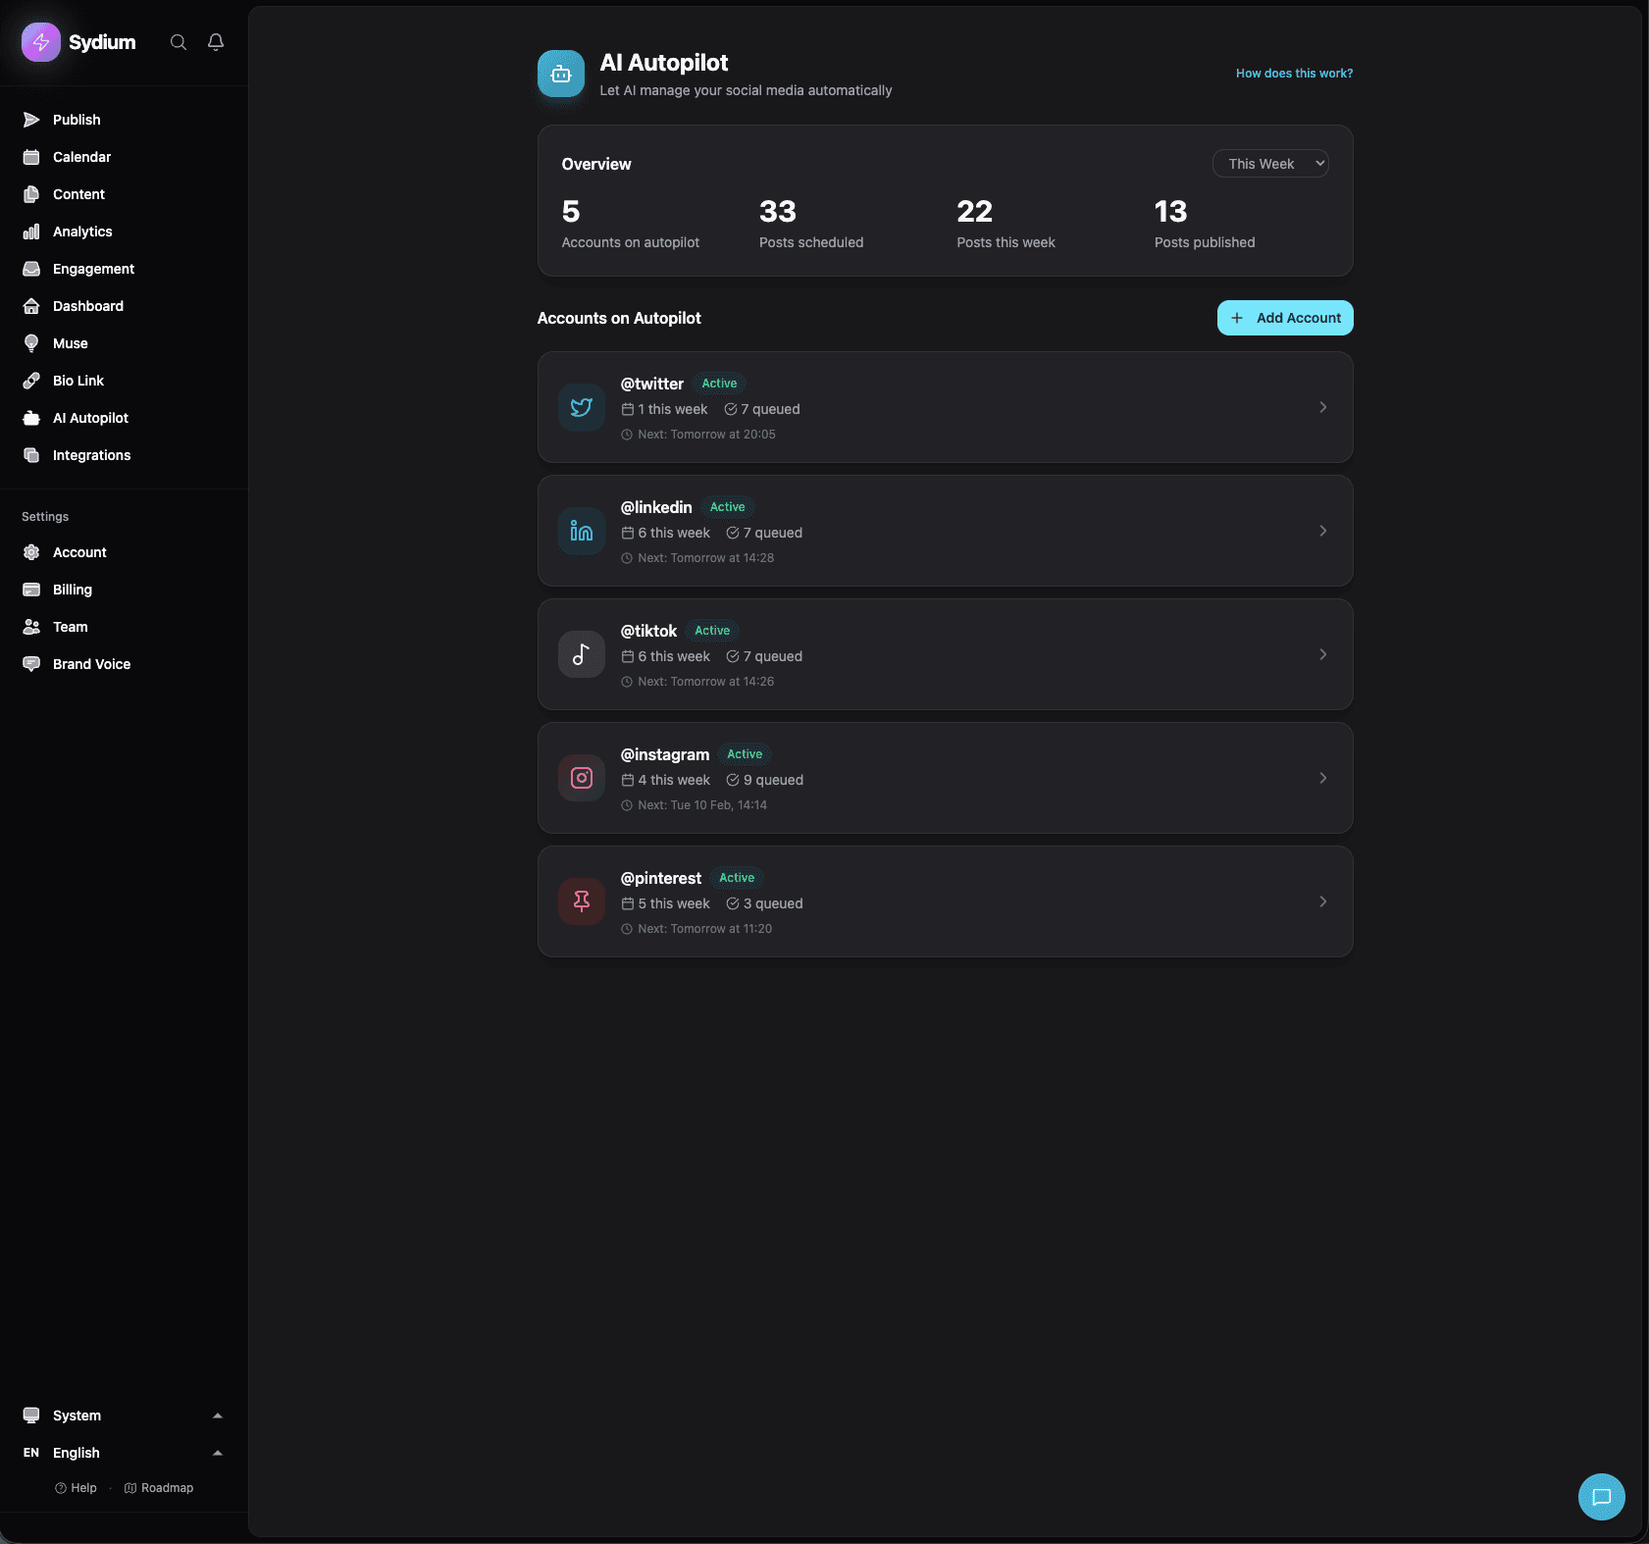Click the Twitter account icon
This screenshot has width=1649, height=1544.
click(x=581, y=406)
